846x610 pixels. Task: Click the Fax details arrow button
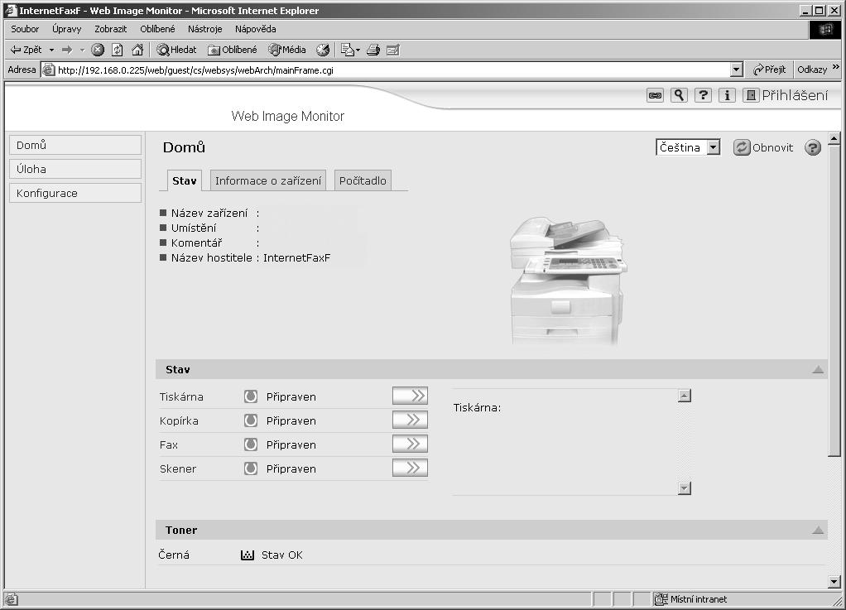tap(410, 444)
